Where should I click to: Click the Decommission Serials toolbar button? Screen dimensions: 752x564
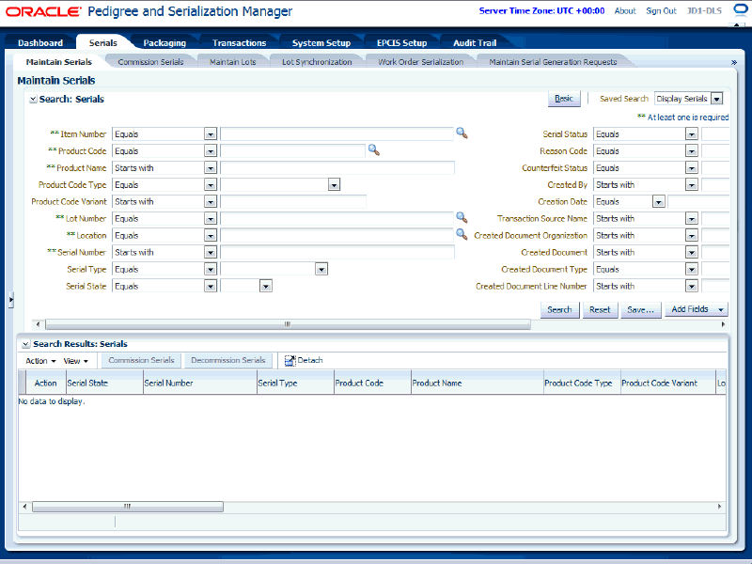(228, 360)
